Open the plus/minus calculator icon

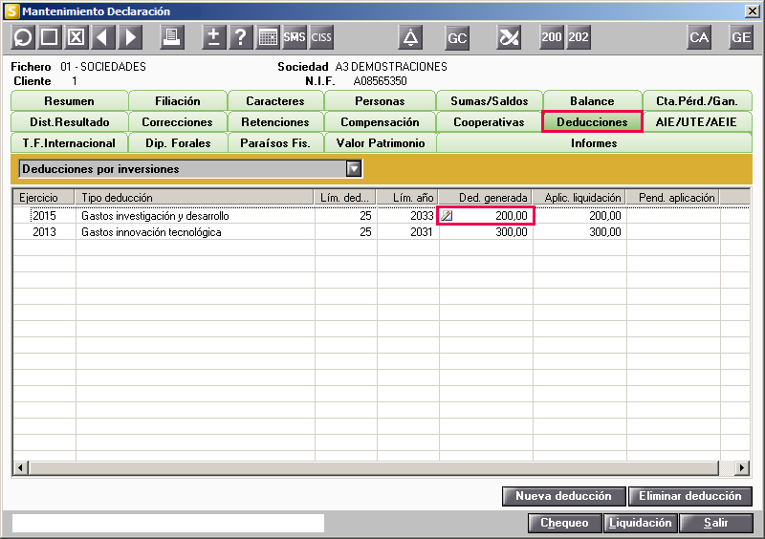213,37
